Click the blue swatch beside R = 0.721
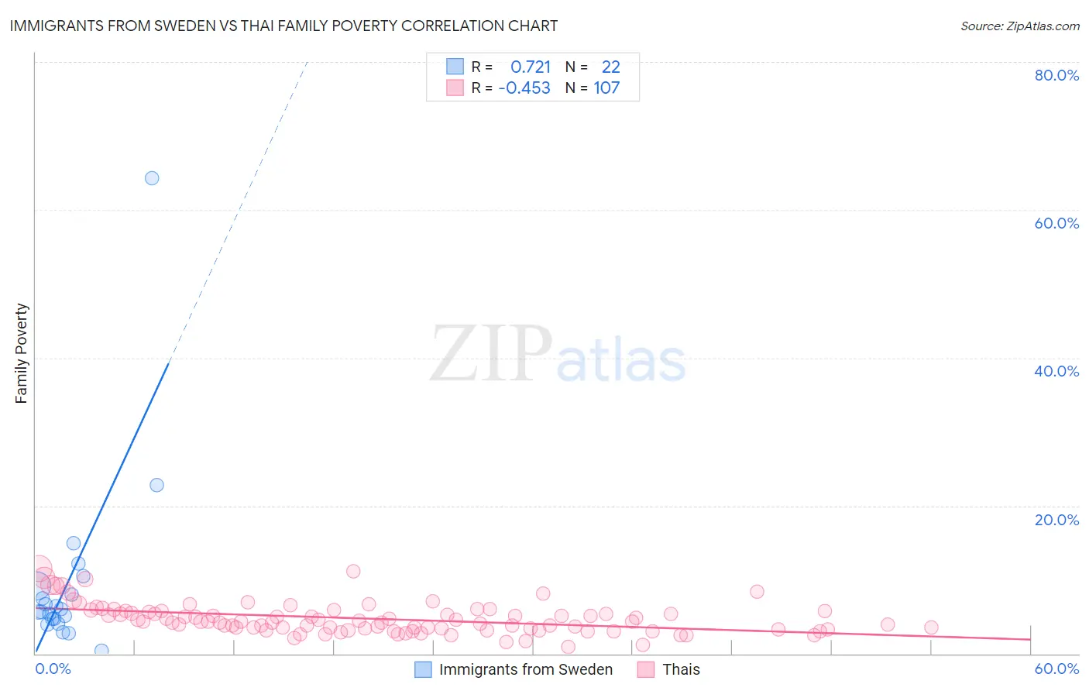The width and height of the screenshot is (1089, 691). [x=455, y=67]
